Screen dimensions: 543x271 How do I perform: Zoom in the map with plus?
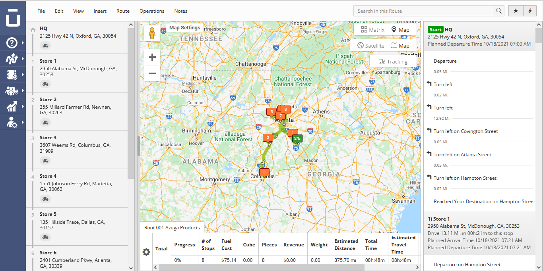point(152,57)
